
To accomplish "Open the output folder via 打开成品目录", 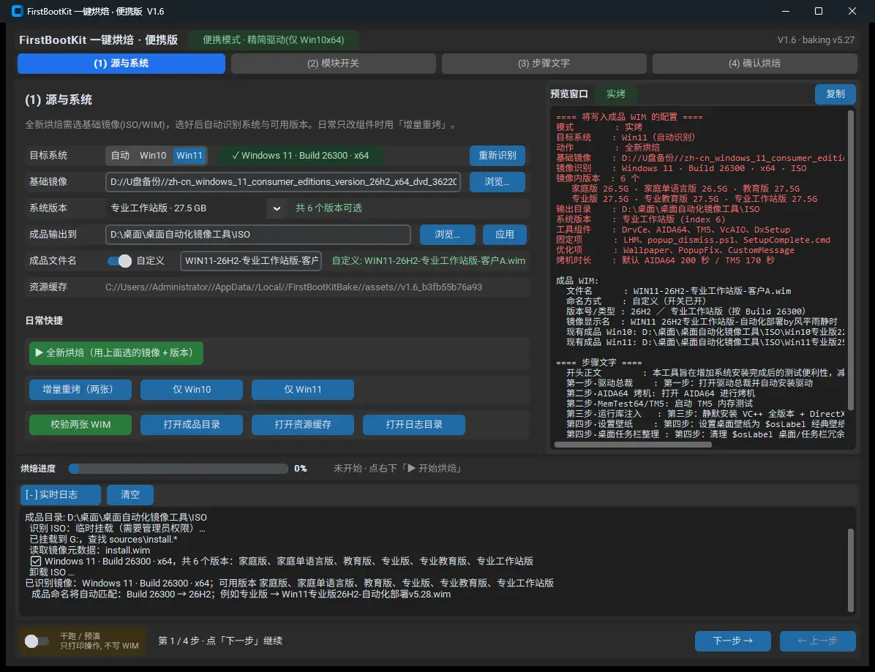I will (x=192, y=424).
